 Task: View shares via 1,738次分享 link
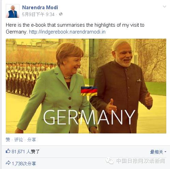[x=24, y=164]
